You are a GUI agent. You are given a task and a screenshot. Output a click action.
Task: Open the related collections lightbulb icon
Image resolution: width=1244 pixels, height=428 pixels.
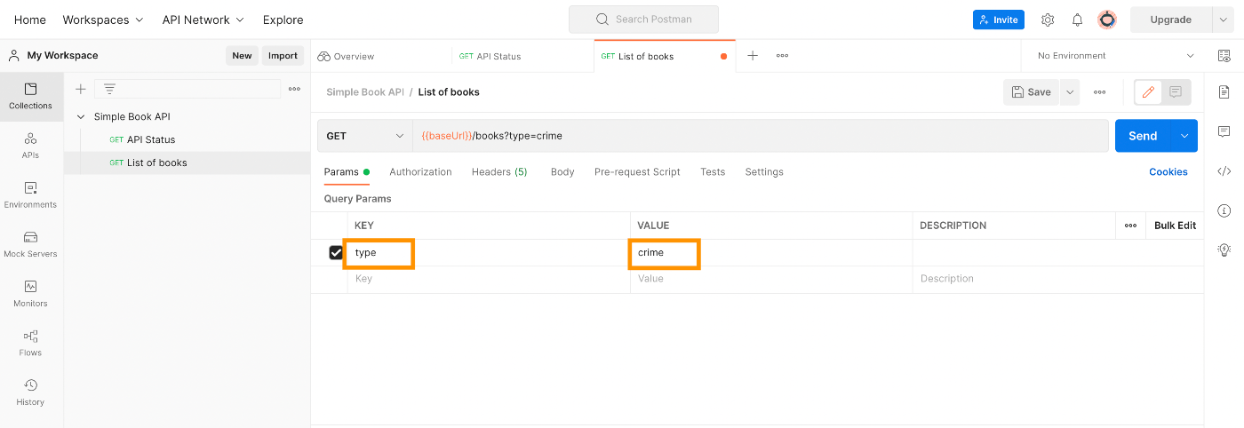(1224, 250)
